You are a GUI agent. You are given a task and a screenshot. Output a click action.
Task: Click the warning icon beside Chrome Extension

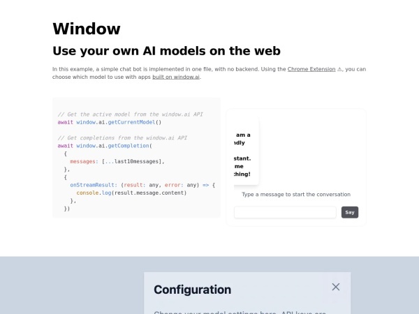[340, 69]
